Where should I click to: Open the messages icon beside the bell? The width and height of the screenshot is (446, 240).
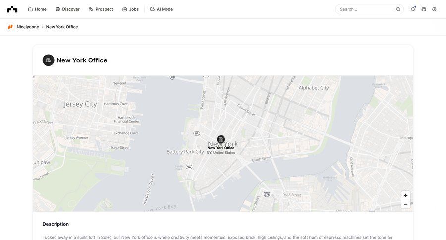pyautogui.click(x=424, y=9)
